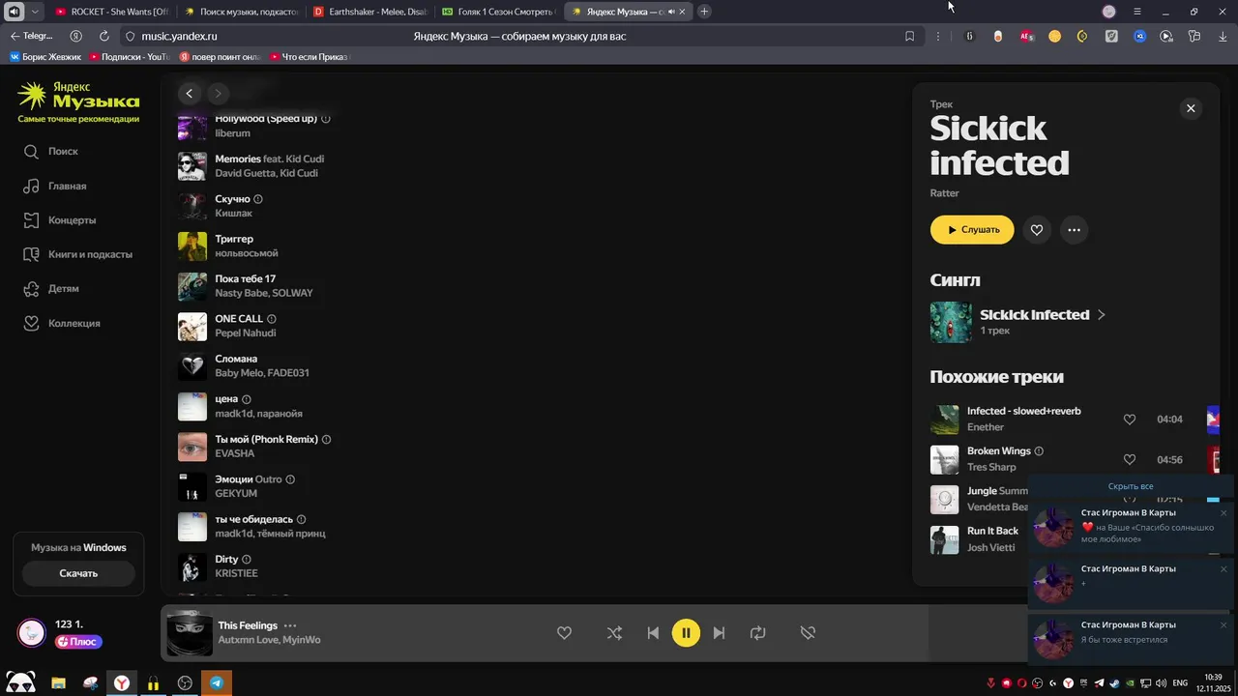This screenshot has width=1238, height=696.
Task: Switch to ROCKET - She Wants browser tab
Action: (x=111, y=12)
